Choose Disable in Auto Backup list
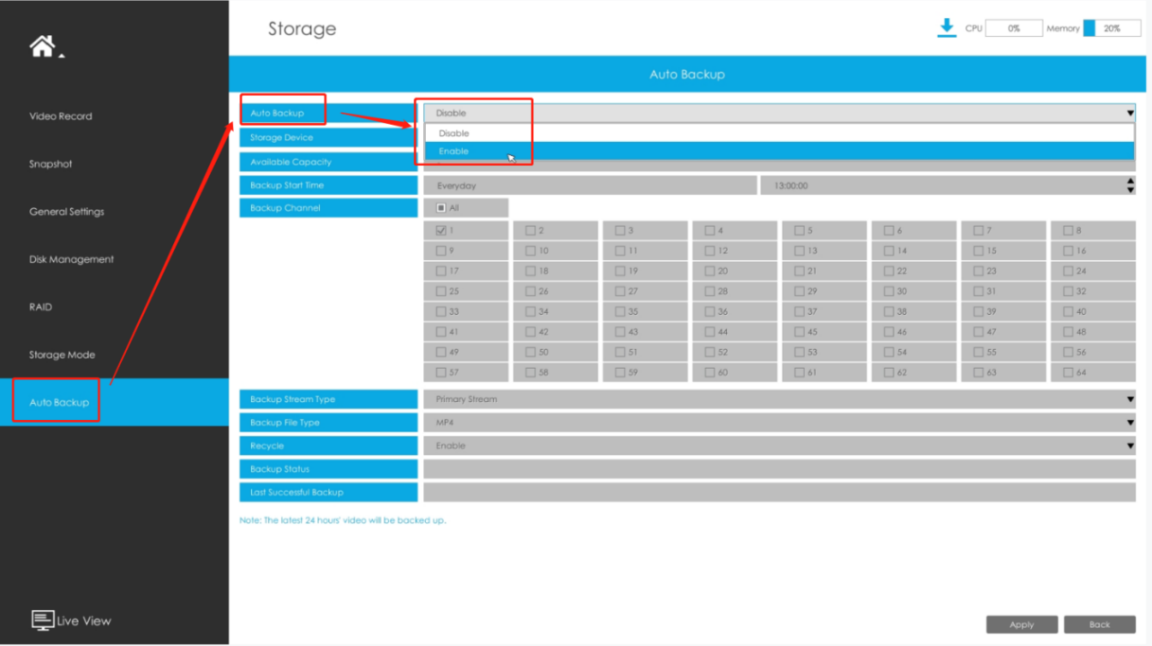The width and height of the screenshot is (1152, 646). [x=779, y=133]
